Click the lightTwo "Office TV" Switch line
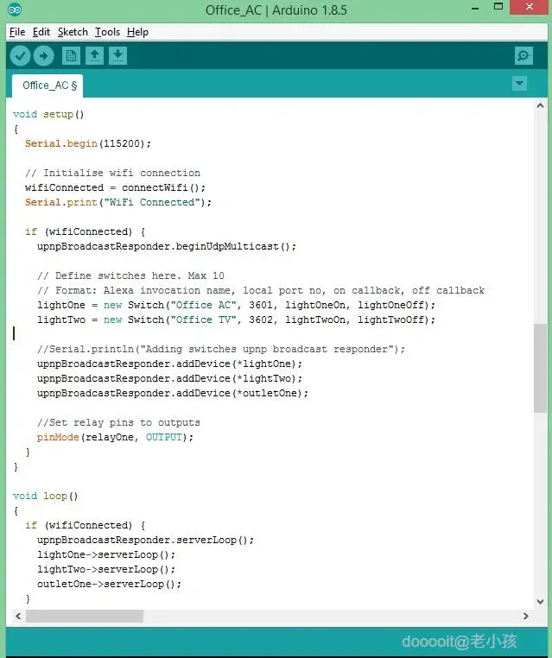552x658 pixels. coord(237,320)
